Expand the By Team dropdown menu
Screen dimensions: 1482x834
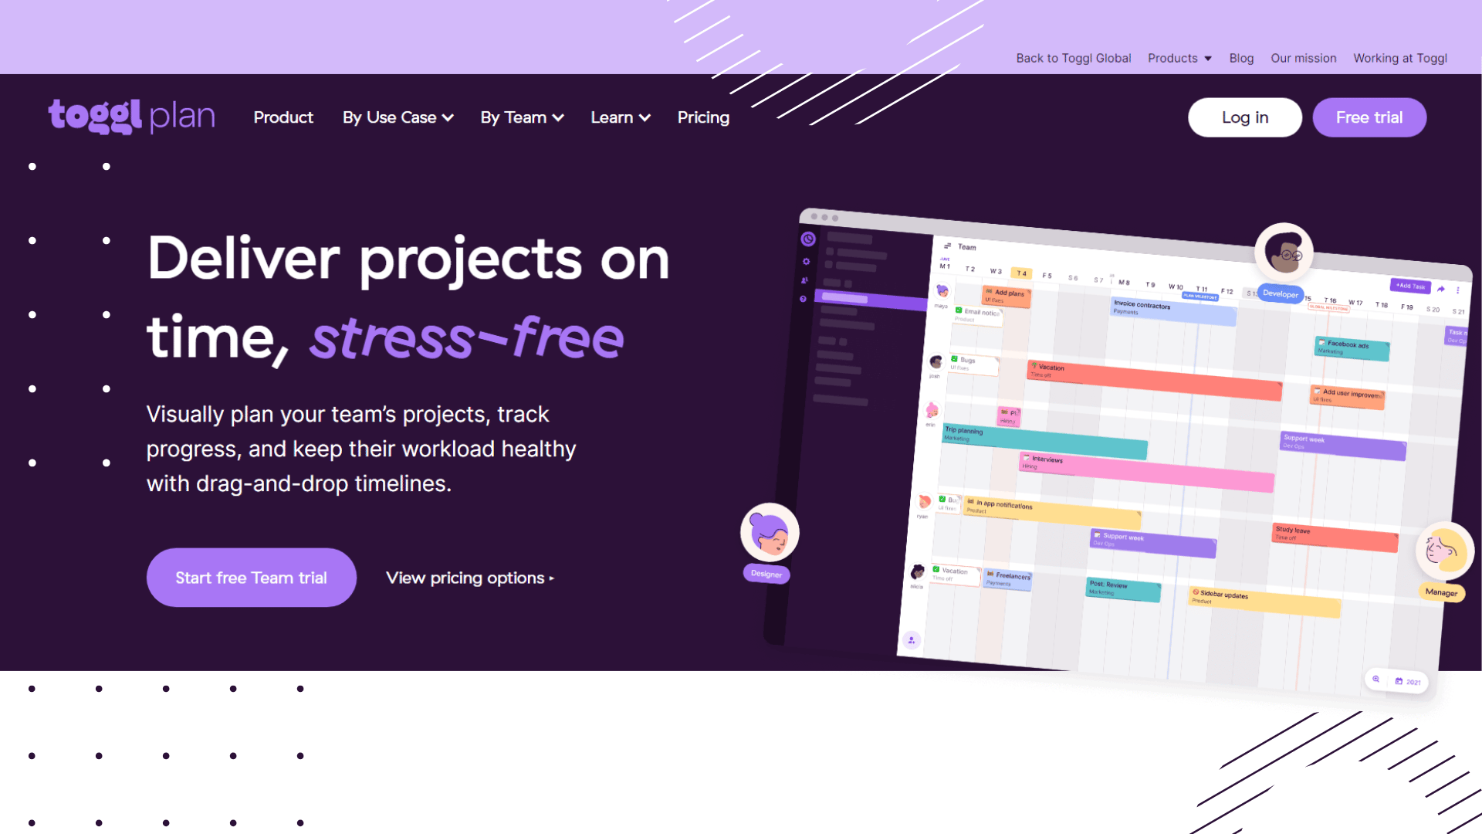[521, 117]
